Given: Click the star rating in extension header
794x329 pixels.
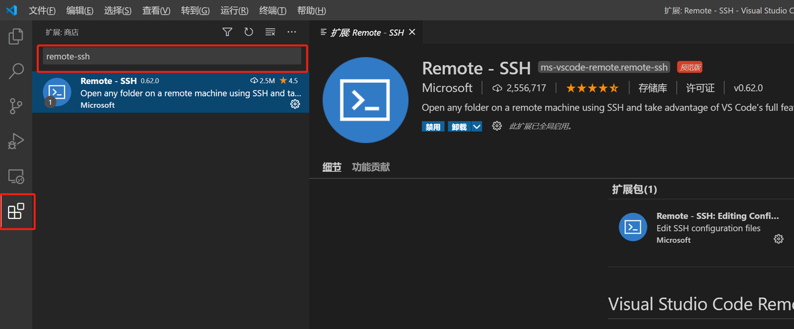Looking at the screenshot, I should (592, 88).
